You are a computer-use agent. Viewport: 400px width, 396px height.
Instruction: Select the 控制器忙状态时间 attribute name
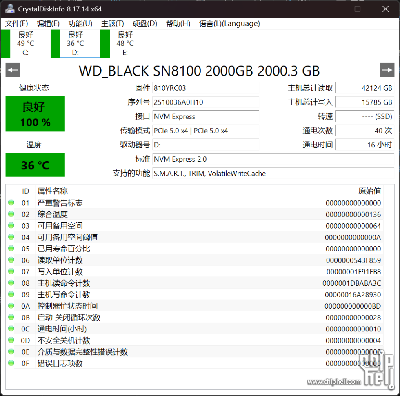pyautogui.click(x=68, y=306)
